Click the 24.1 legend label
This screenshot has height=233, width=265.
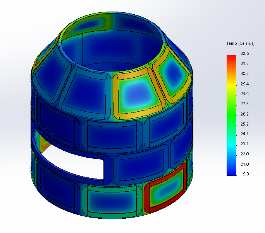[244, 134]
